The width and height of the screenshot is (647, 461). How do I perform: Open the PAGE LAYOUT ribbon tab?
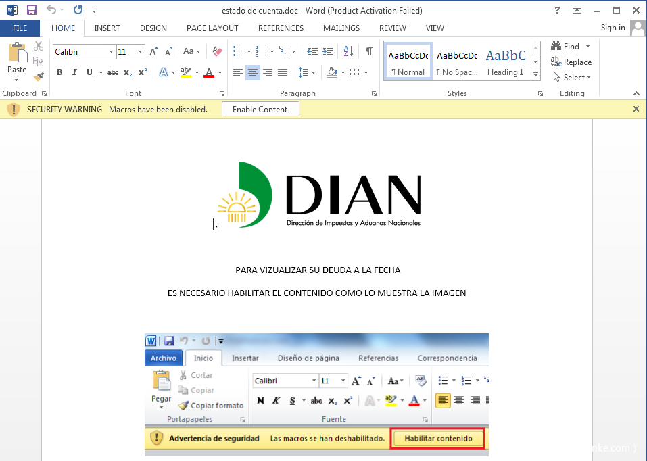[x=212, y=28]
